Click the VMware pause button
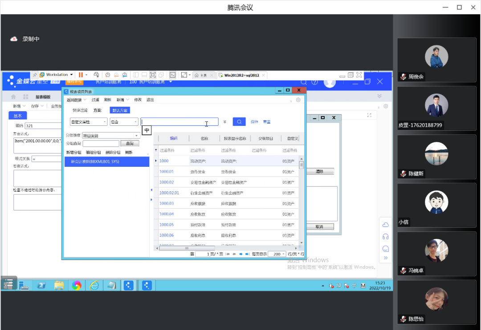Screen dimensions: 481x330 coord(81,75)
